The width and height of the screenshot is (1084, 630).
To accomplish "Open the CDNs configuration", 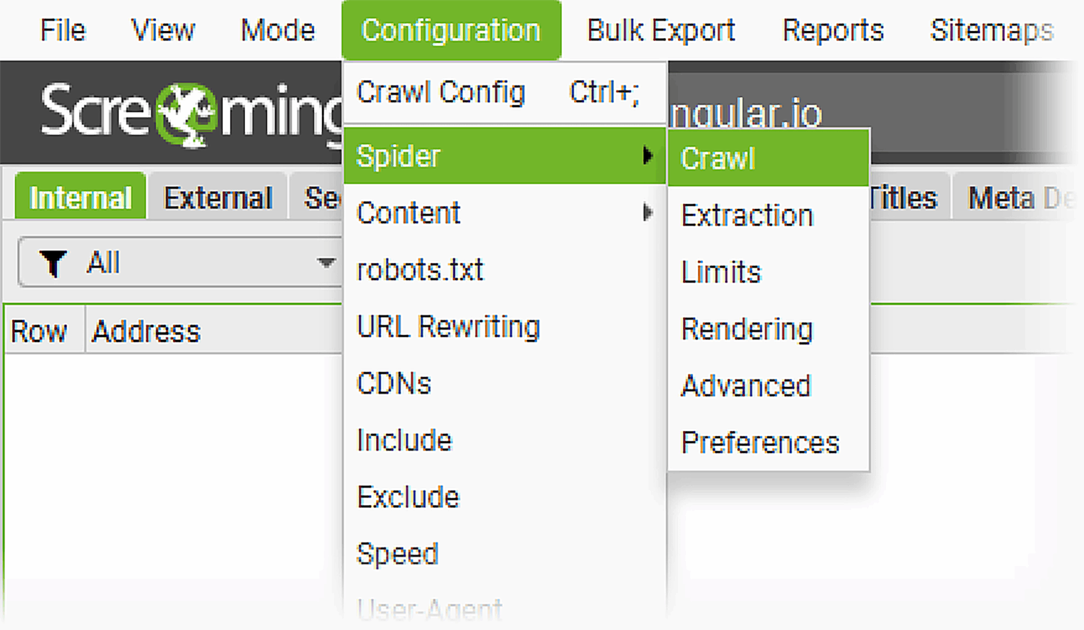I will (x=394, y=383).
